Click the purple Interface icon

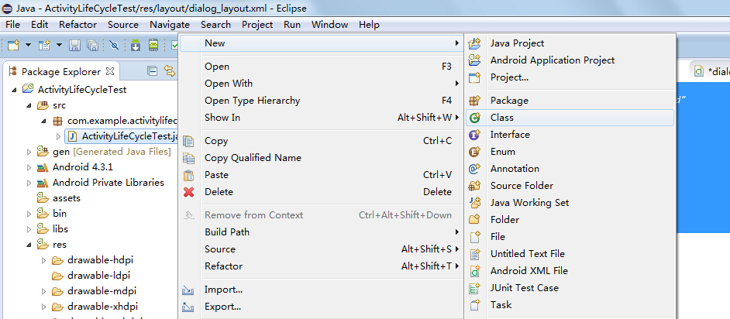[474, 135]
